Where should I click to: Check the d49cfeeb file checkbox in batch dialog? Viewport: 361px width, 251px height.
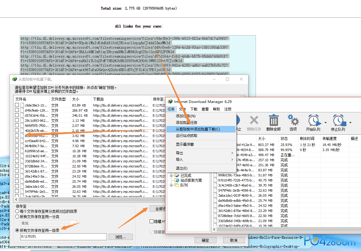click(x=17, y=110)
